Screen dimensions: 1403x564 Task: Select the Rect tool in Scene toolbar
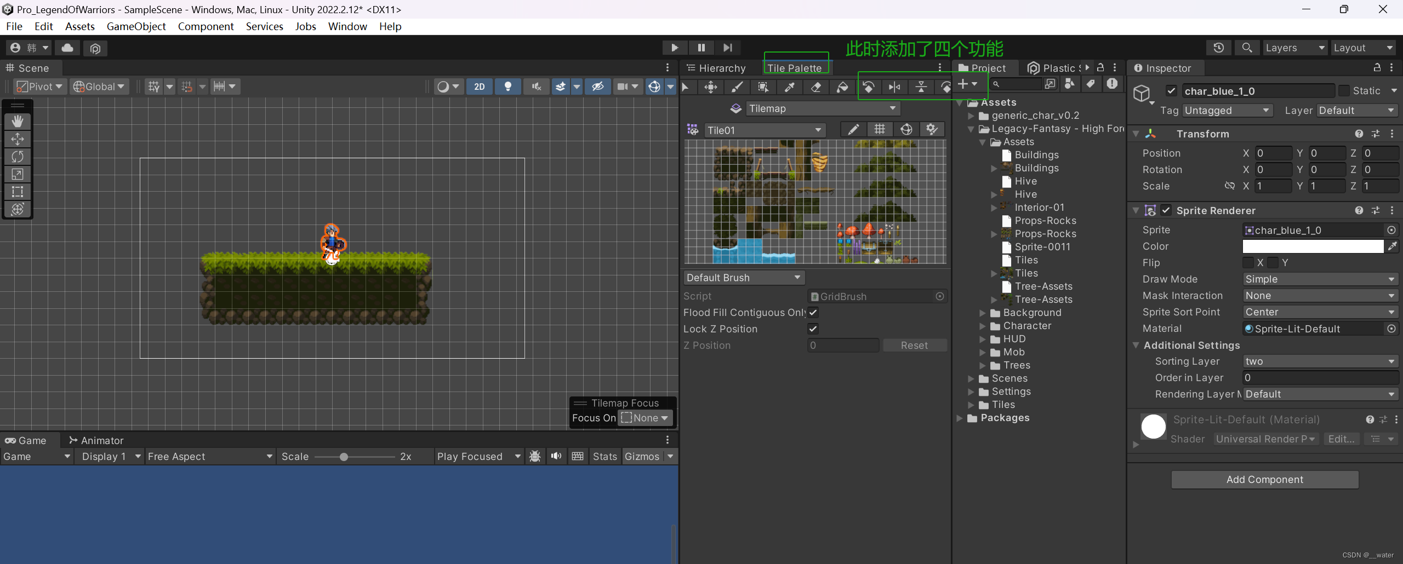(18, 192)
